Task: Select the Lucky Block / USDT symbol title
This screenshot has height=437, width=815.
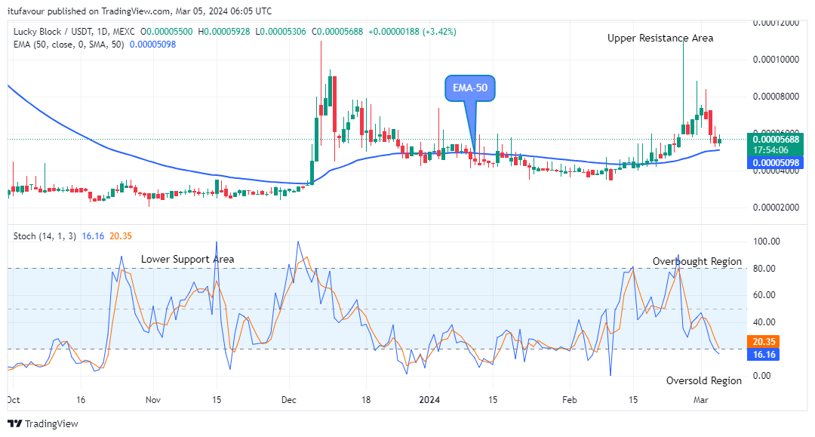Action: [x=74, y=32]
